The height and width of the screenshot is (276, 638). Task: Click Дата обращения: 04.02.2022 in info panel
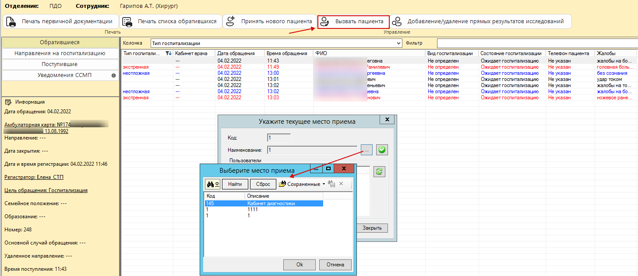[38, 112]
